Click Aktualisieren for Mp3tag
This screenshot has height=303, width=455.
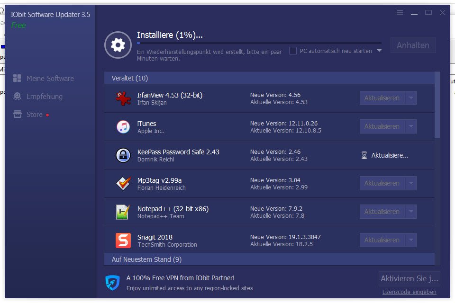pos(382,183)
